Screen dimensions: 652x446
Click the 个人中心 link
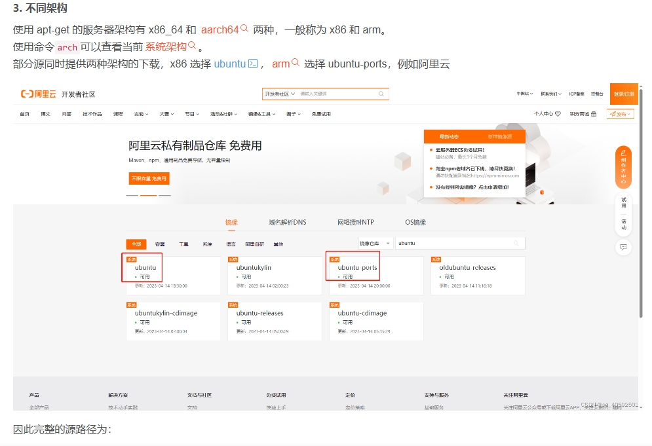tap(543, 114)
